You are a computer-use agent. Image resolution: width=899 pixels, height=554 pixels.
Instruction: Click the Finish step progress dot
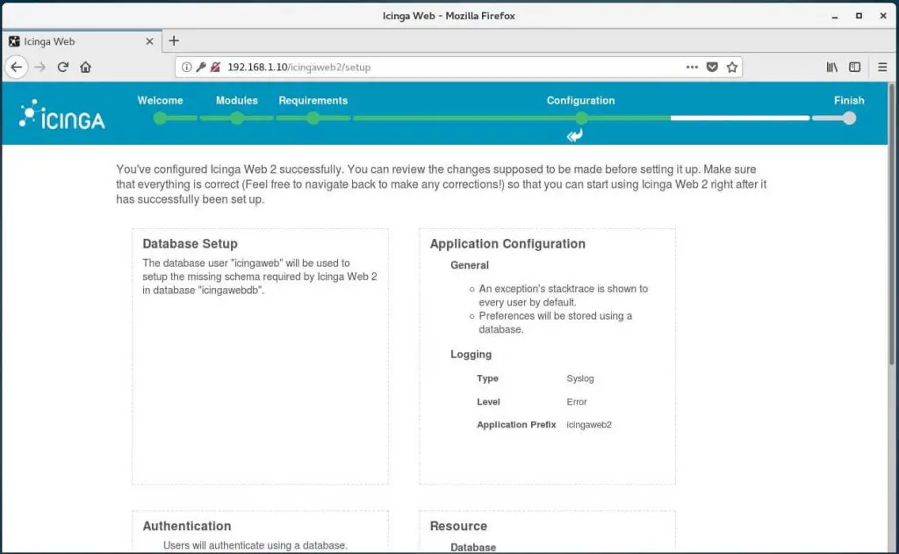click(849, 119)
